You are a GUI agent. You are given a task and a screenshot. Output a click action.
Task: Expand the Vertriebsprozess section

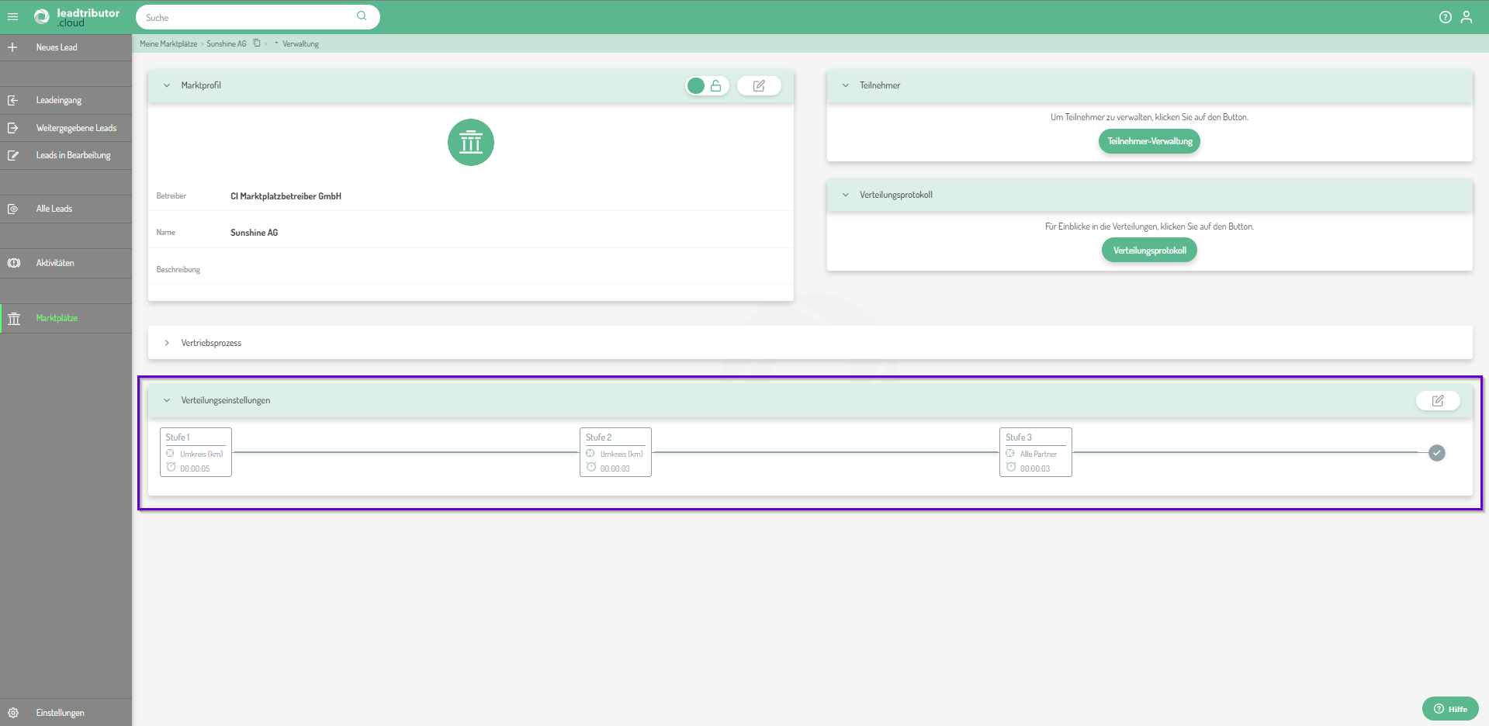point(167,343)
